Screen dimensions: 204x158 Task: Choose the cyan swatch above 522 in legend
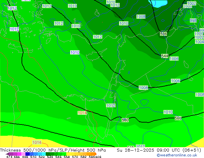44,154
